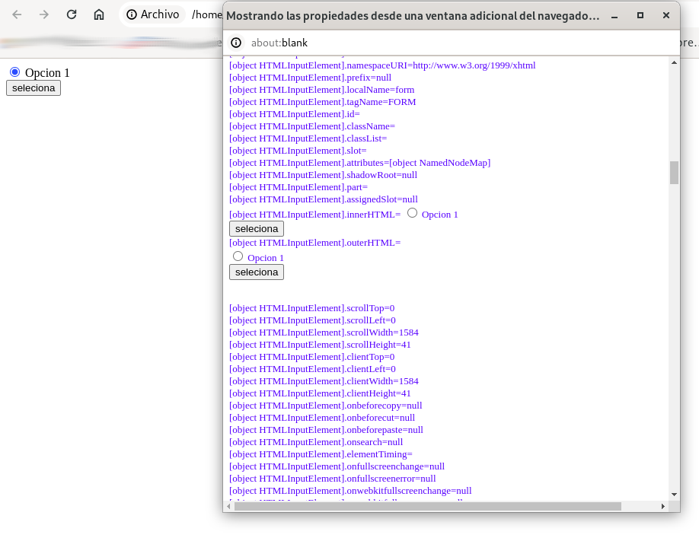Click the horizontal scrollbar right arrow
This screenshot has width=699, height=541.
662,506
